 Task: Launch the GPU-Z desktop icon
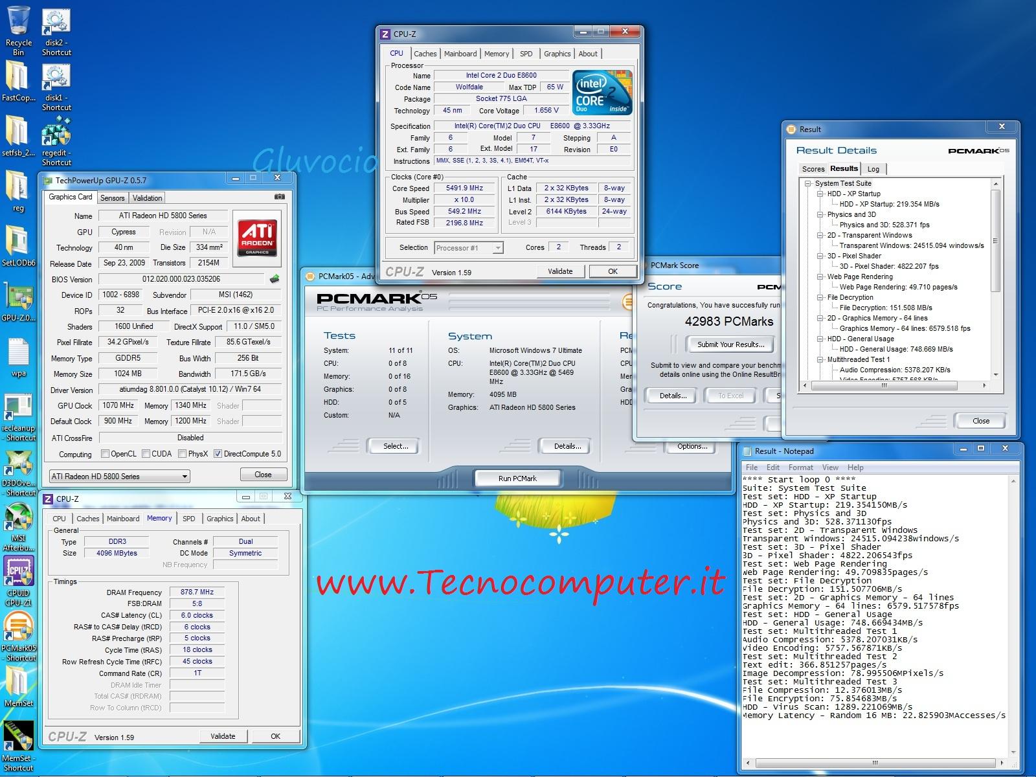coord(18,302)
